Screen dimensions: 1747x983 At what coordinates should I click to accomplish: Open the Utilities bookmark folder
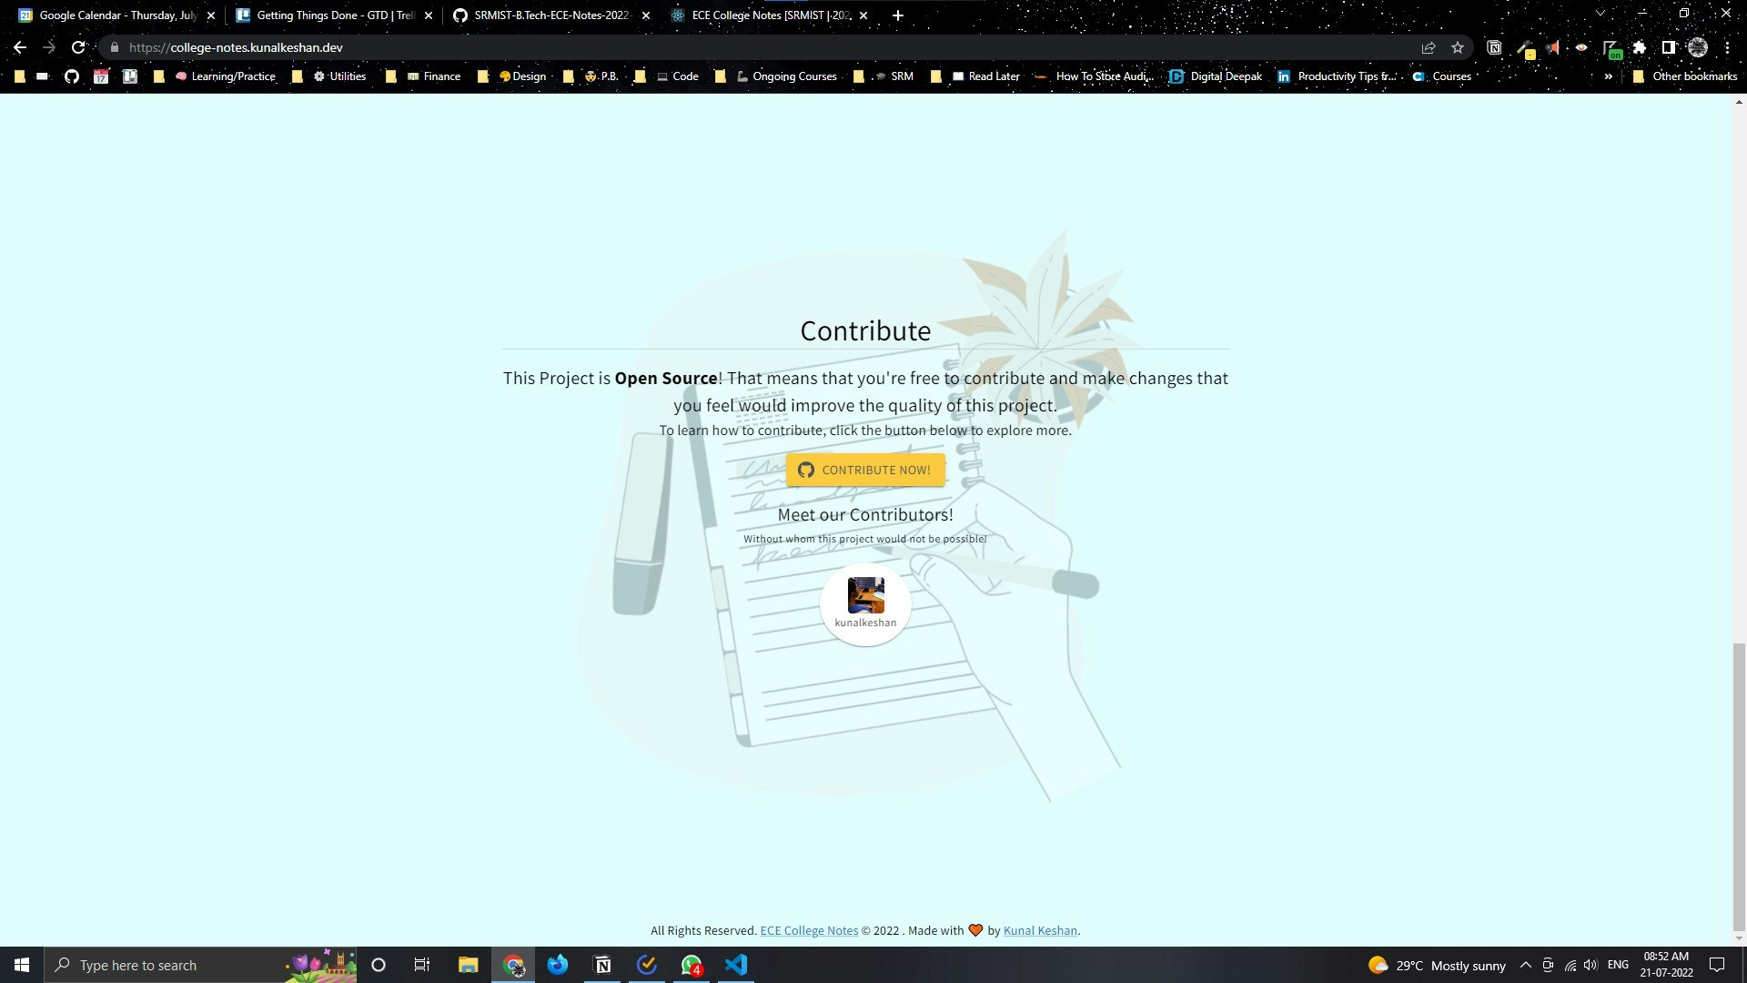(x=328, y=76)
